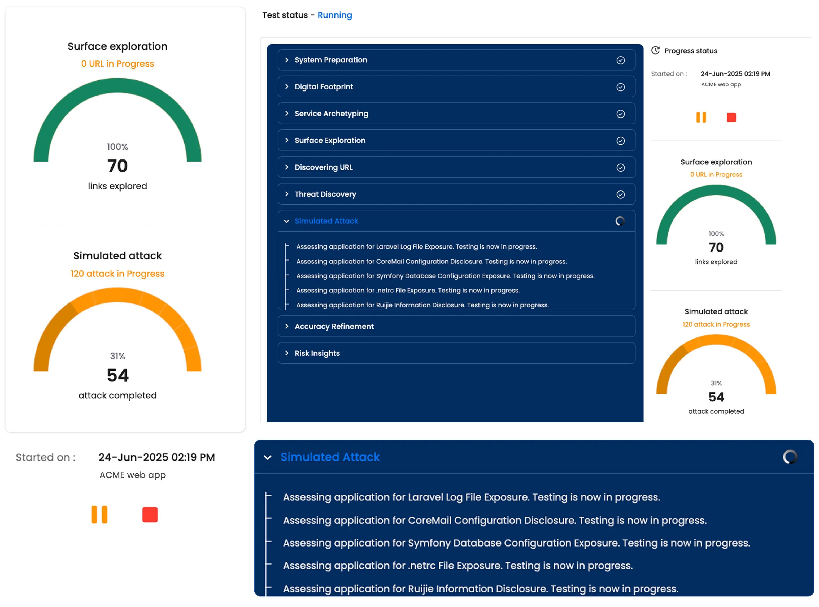Image resolution: width=819 pixels, height=607 pixels.
Task: Click the Running status link
Action: 335,15
